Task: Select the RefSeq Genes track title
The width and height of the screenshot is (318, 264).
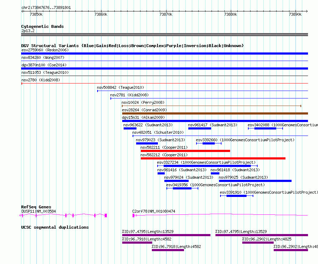Action: 36,207
